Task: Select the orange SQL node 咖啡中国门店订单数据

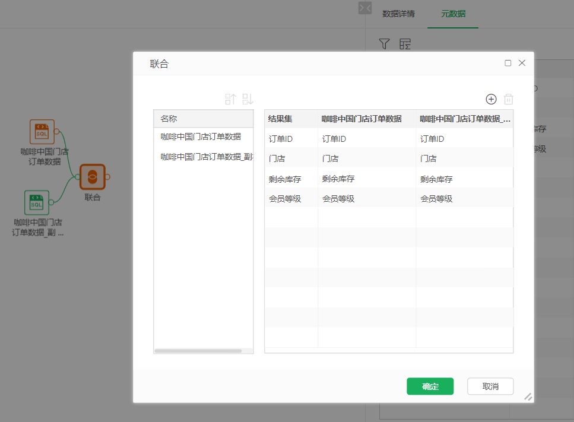Action: click(x=42, y=132)
